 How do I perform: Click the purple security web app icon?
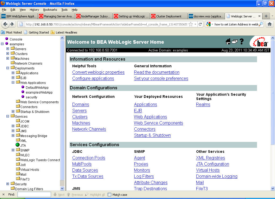23,97
